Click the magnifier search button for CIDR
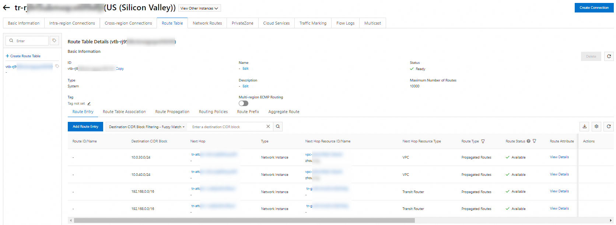The height and width of the screenshot is (225, 616). (278, 127)
